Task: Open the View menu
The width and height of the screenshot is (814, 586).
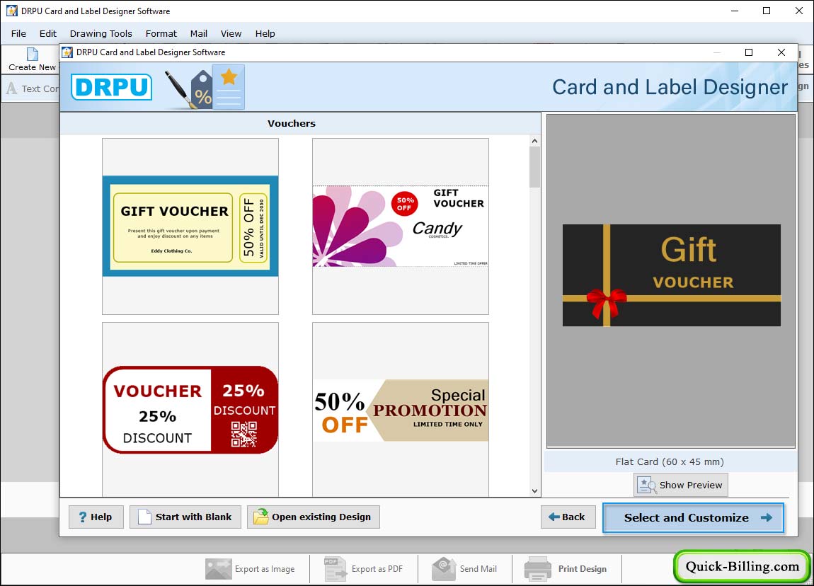Action: coord(231,34)
